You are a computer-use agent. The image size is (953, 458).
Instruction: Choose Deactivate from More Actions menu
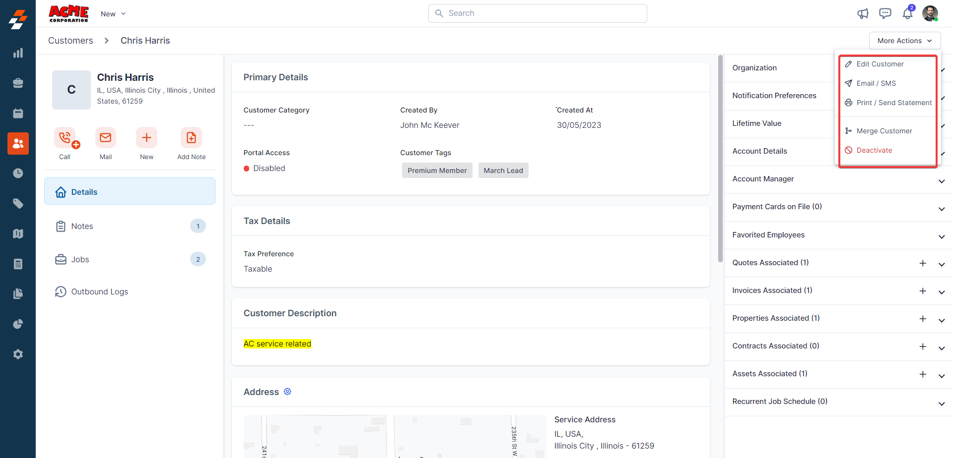874,150
